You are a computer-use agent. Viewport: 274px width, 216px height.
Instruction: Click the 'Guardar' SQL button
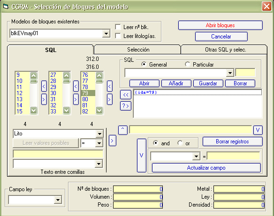click(208, 83)
